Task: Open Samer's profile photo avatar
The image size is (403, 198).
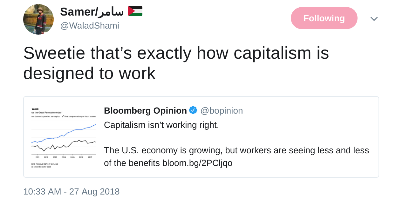Action: click(38, 19)
